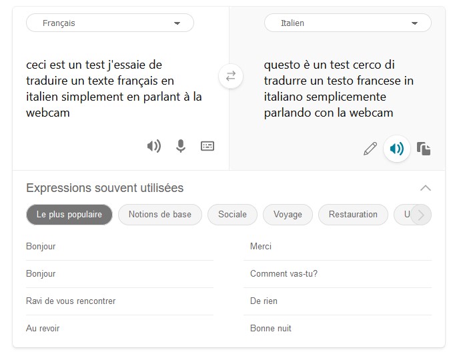Collapse the Expressions souvent utilisées section
The width and height of the screenshot is (457, 354).
tap(425, 188)
